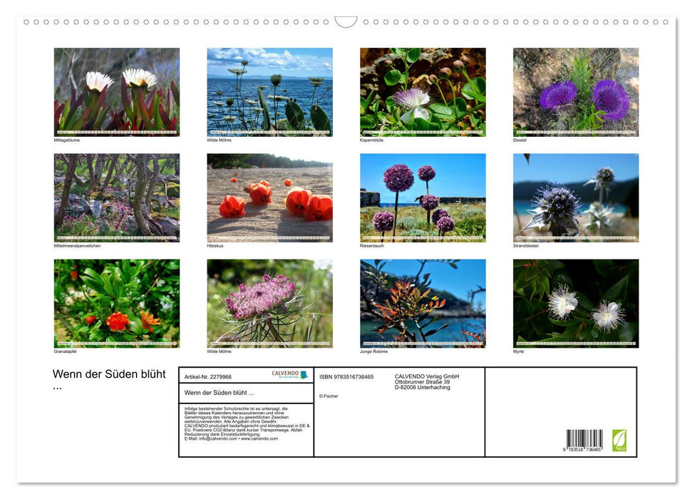Click the Artikel-Nr. 2279966 text
Viewport: 692px width, 499px height.
(x=208, y=376)
